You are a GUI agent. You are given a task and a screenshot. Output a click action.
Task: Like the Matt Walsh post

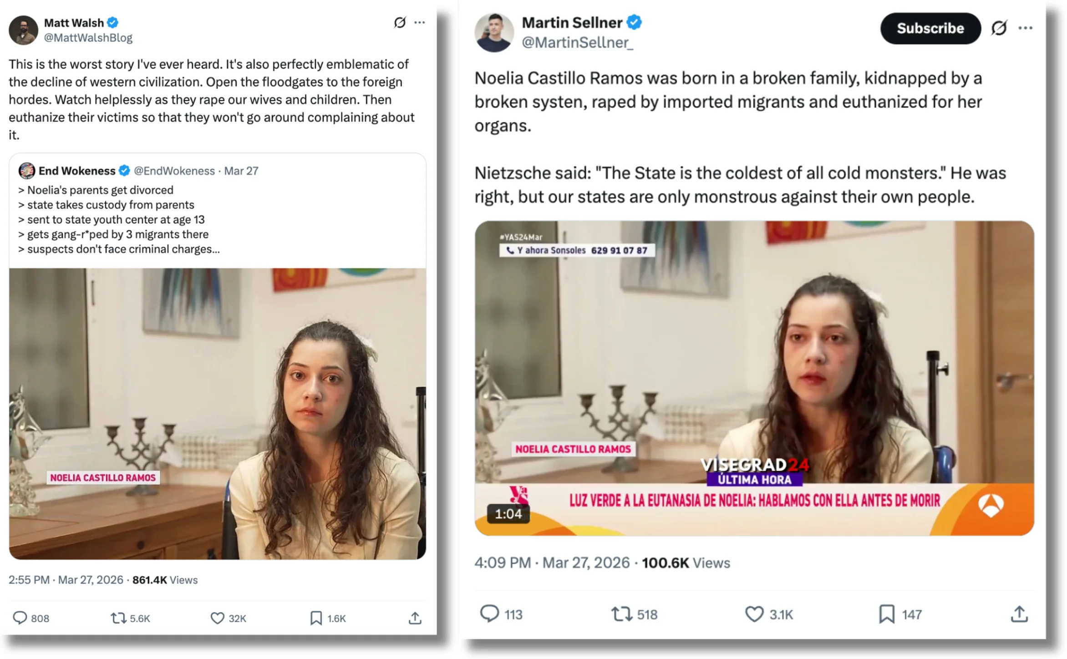218,618
